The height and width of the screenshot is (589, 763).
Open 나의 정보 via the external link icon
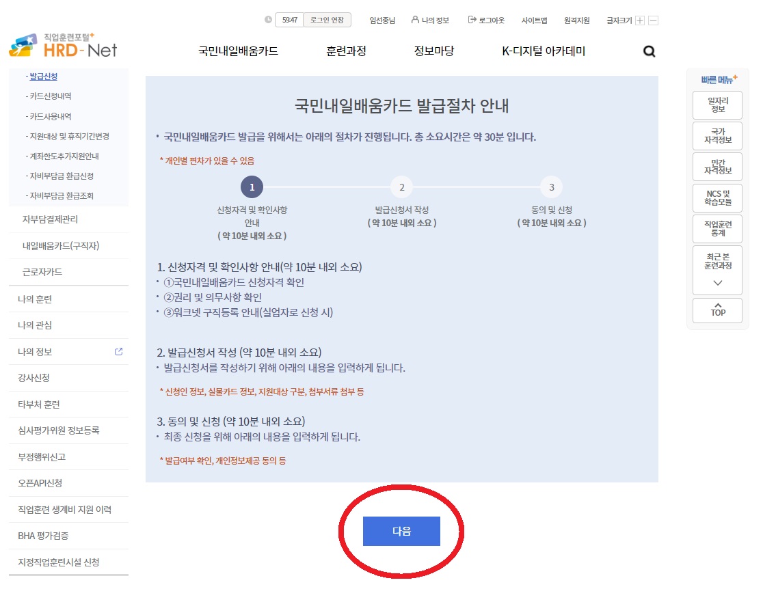coord(118,351)
